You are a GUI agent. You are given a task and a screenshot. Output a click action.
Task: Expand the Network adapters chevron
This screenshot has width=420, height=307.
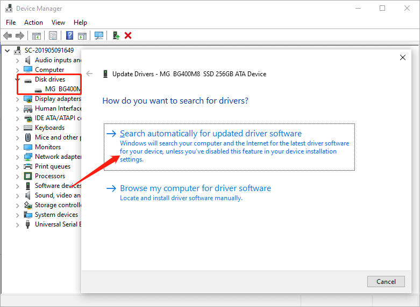(x=17, y=157)
